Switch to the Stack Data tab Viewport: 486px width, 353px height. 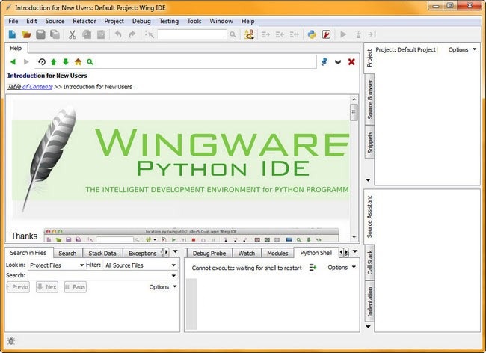point(102,254)
